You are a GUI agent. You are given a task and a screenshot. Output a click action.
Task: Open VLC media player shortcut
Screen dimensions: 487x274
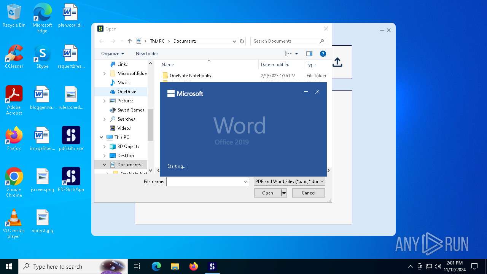click(x=14, y=224)
